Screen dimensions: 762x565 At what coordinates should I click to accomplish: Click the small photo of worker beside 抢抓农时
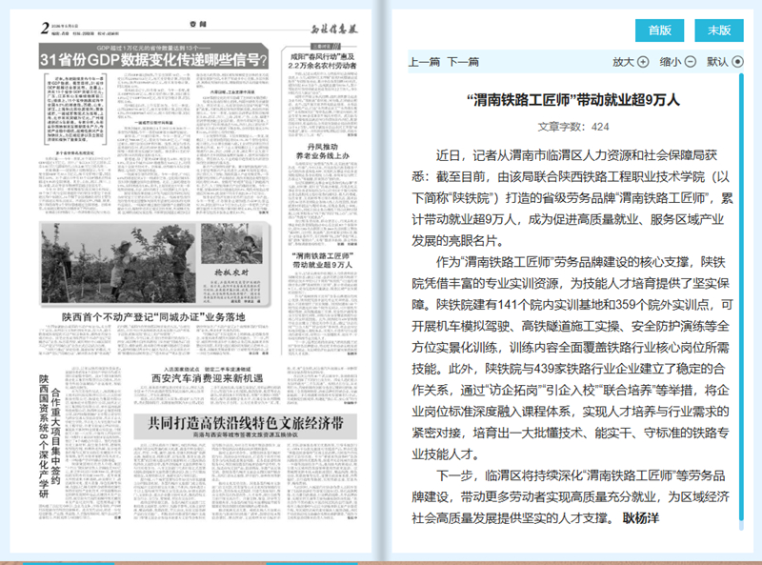231,244
